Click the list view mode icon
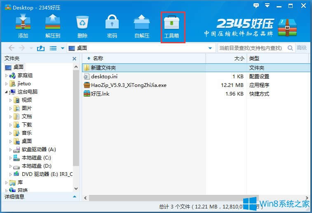This screenshot has height=213, width=312. tap(53, 48)
